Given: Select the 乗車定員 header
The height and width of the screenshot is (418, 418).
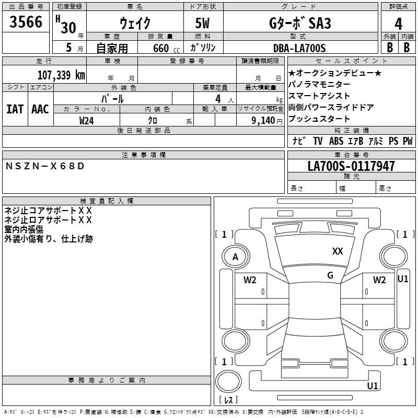Looking at the screenshot, I should coord(215,87).
